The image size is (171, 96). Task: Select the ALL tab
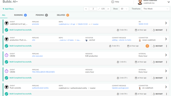4,15
